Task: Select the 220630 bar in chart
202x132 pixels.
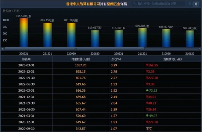Action: (x=95, y=38)
